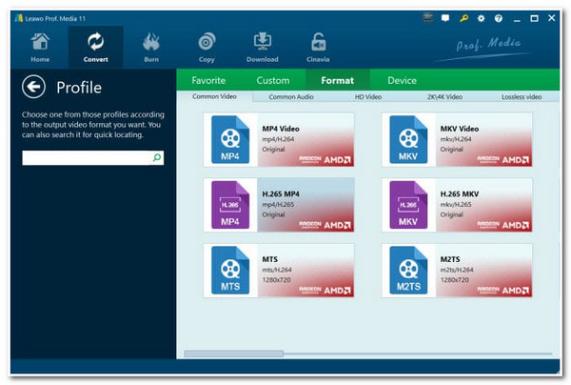571x385 pixels.
Task: Click the mkv/H.265 codec text
Action: 456,205
